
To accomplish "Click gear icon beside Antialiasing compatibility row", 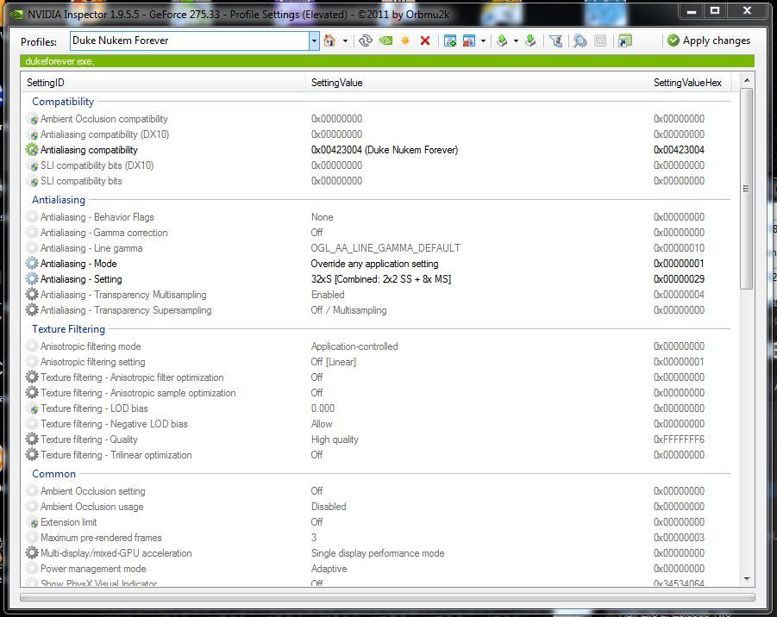I will pos(32,150).
